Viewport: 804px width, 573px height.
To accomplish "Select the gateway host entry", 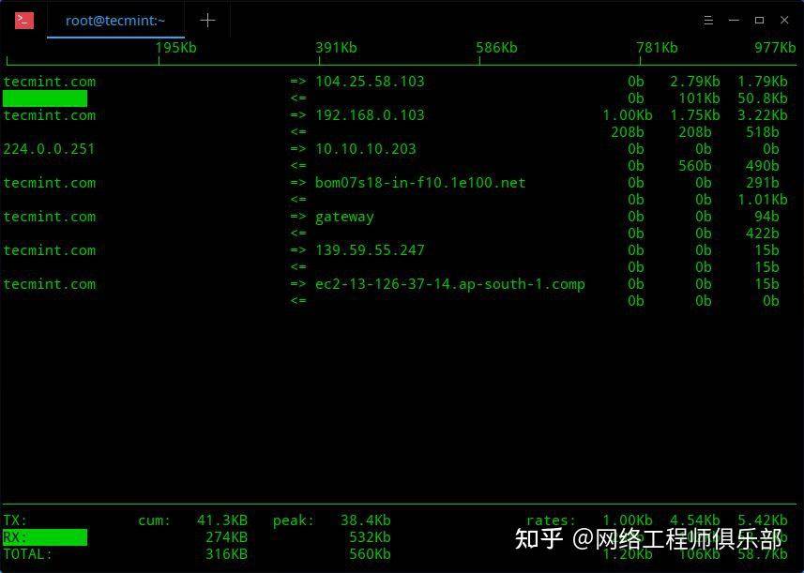I will pyautogui.click(x=344, y=218).
